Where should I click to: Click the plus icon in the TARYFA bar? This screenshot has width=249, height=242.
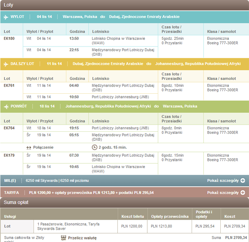click(243, 193)
